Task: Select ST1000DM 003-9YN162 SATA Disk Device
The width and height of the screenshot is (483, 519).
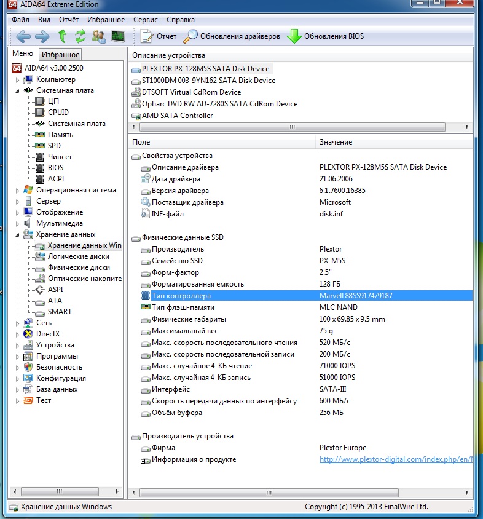Action: click(x=208, y=81)
